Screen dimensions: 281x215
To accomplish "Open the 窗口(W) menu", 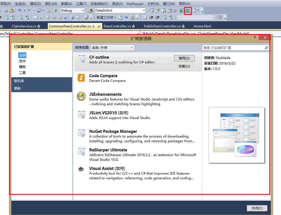I will coord(169,4).
